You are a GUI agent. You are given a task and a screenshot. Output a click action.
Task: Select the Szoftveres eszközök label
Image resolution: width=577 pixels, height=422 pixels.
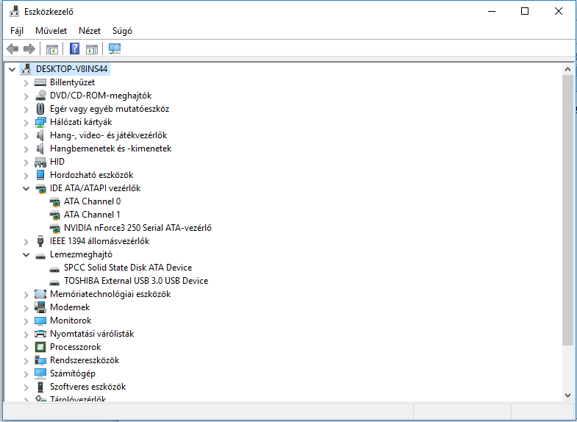(88, 387)
